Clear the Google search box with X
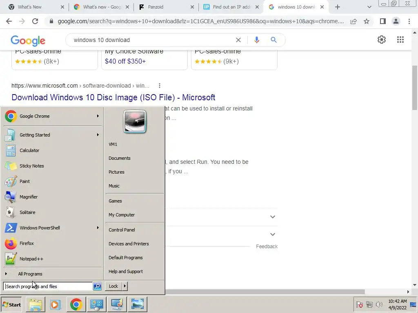 pyautogui.click(x=238, y=40)
